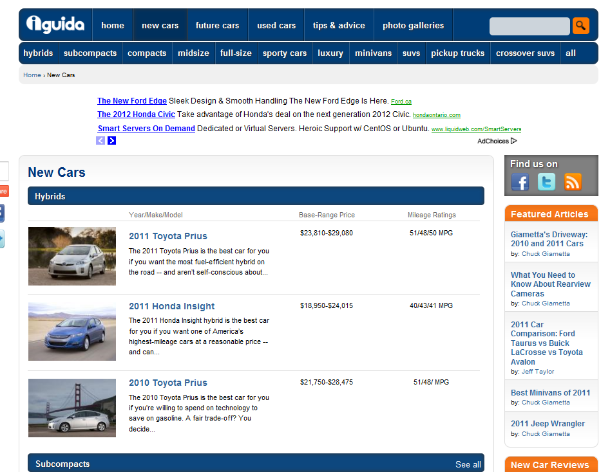Click See all in Subcompacts header
The width and height of the screenshot is (610, 472).
point(468,465)
